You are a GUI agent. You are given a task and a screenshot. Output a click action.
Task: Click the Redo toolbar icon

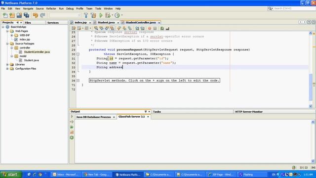coord(42,15)
